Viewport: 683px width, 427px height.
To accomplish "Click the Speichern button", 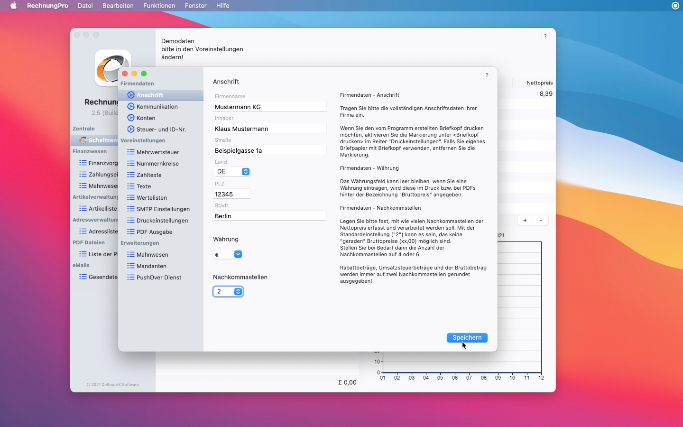I will coord(467,338).
